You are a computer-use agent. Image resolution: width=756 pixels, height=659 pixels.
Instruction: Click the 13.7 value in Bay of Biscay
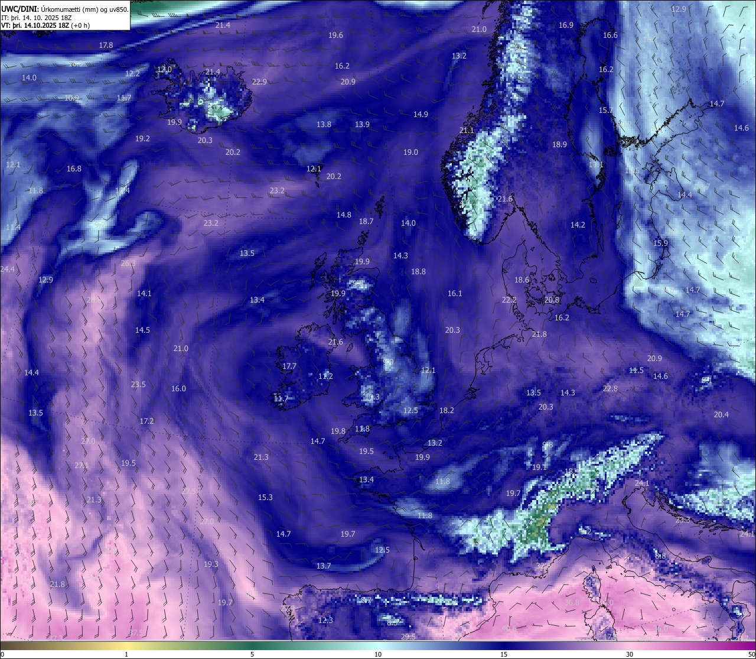pos(324,566)
